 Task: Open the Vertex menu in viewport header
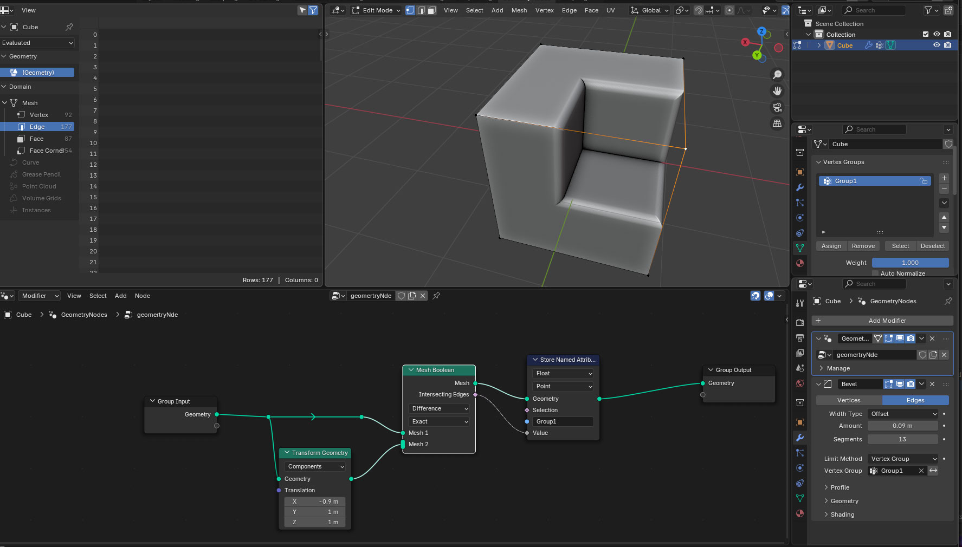[544, 10]
